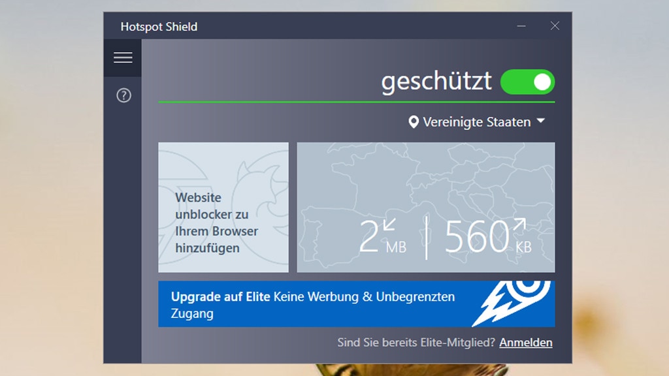Click the geschützt status label
669x376 pixels.
436,82
